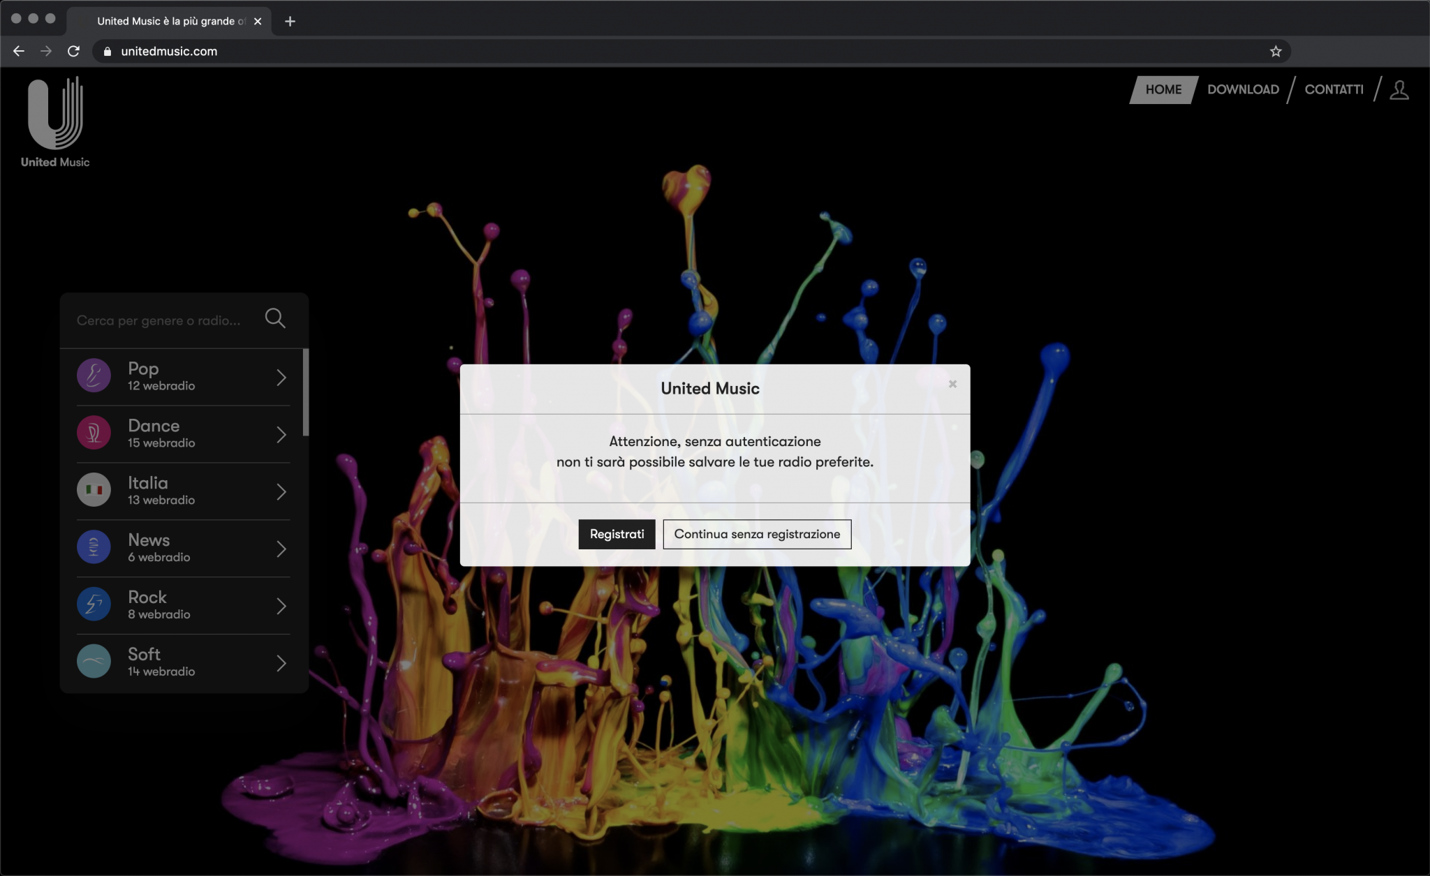The width and height of the screenshot is (1430, 876).
Task: Focus the Cerca per genere search field
Action: click(159, 320)
